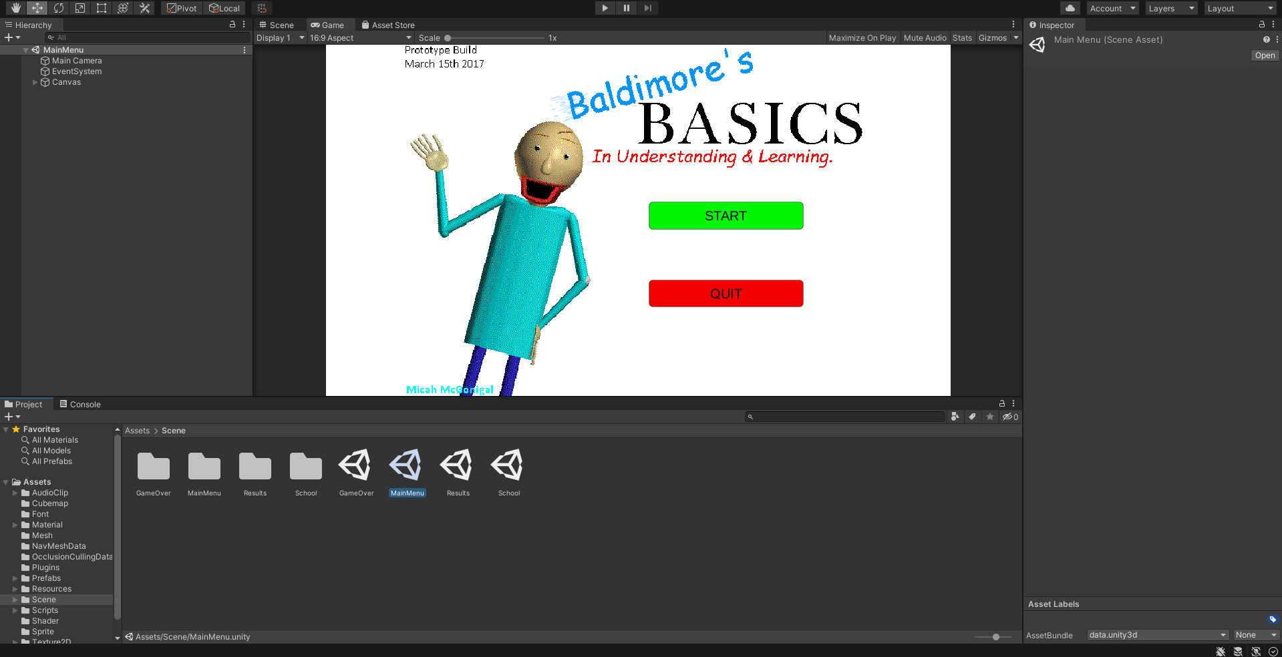Open the asset labels tag icon
The height and width of the screenshot is (657, 1282).
tap(1273, 619)
